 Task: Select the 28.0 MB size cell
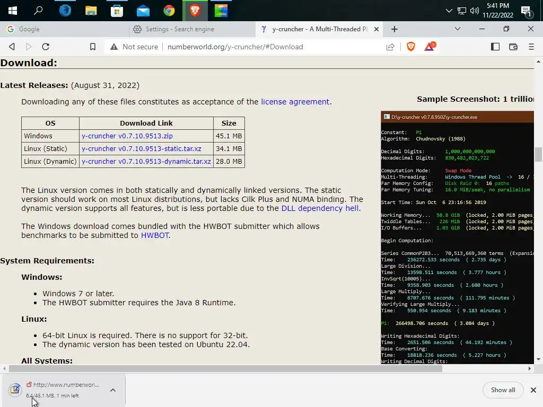click(x=229, y=162)
